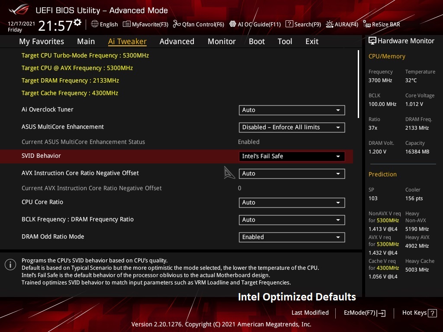Click the Intel Optimized Defaults text

(x=297, y=297)
